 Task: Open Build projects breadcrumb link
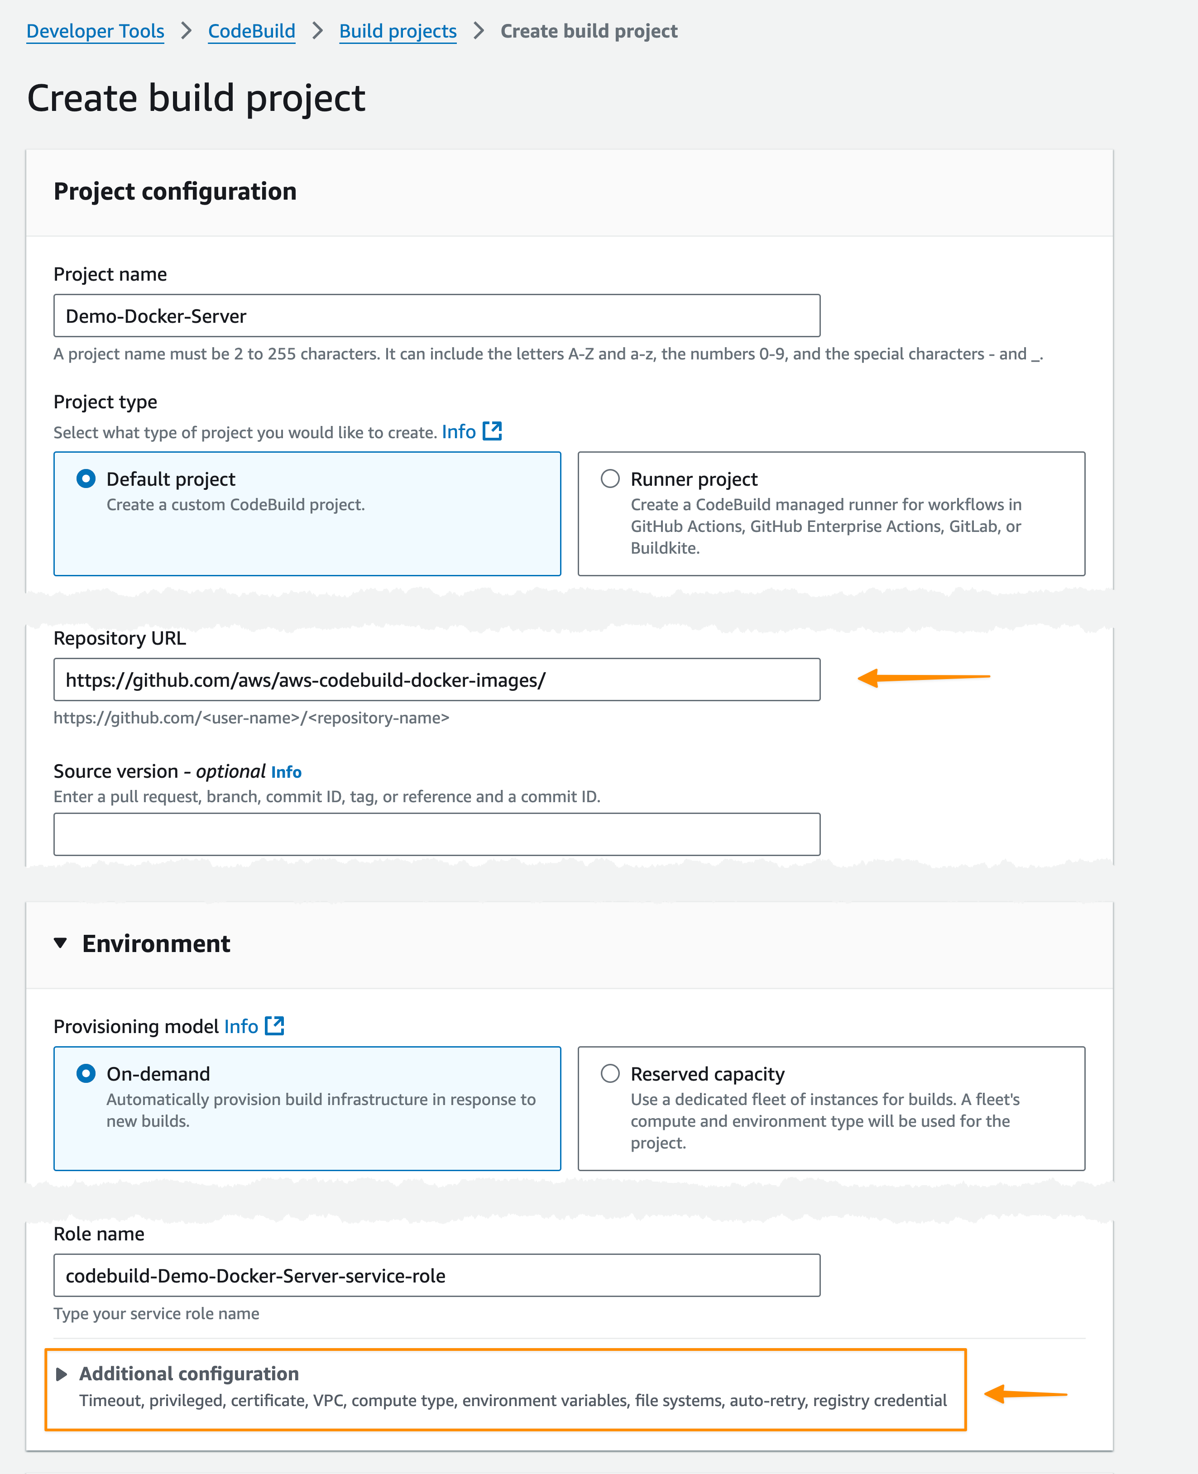pos(398,31)
